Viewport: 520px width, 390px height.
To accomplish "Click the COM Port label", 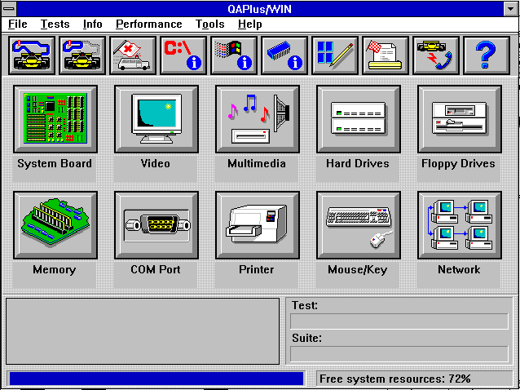I will coord(156,269).
